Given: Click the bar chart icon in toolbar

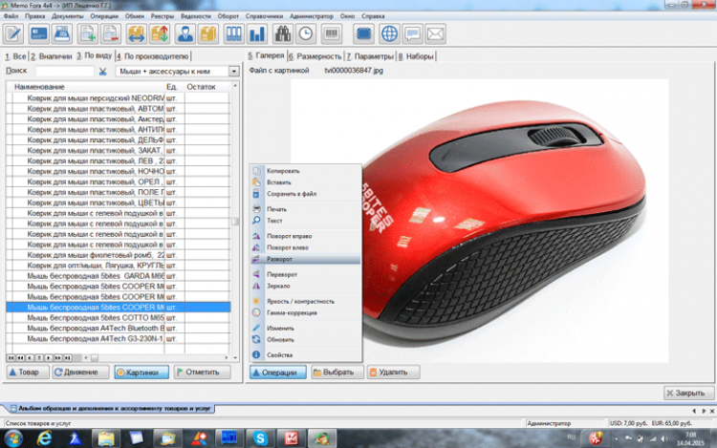Looking at the screenshot, I should tap(257, 34).
